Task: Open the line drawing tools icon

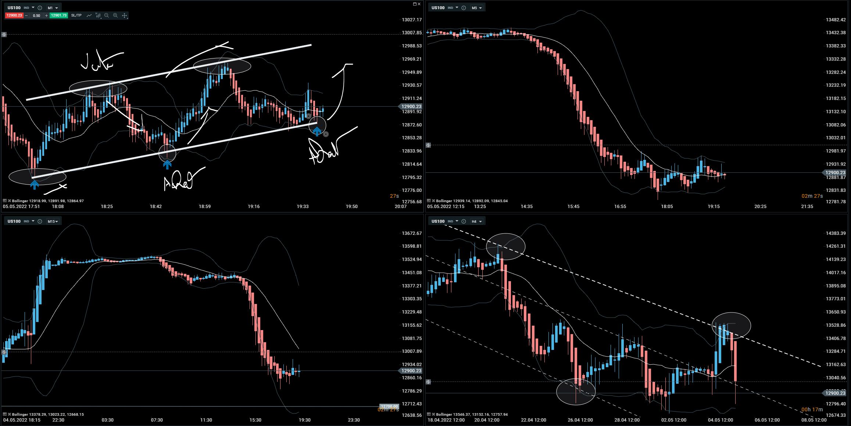Action: point(89,15)
